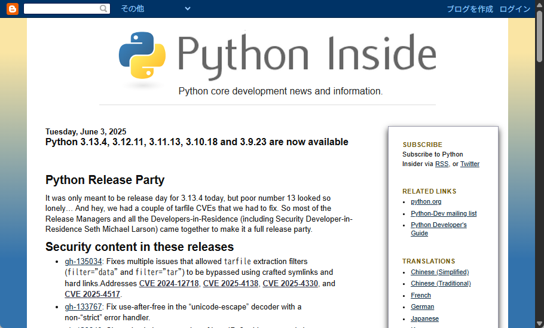The width and height of the screenshot is (544, 328).
Task: Click the chevron next to その他
Action: [188, 9]
